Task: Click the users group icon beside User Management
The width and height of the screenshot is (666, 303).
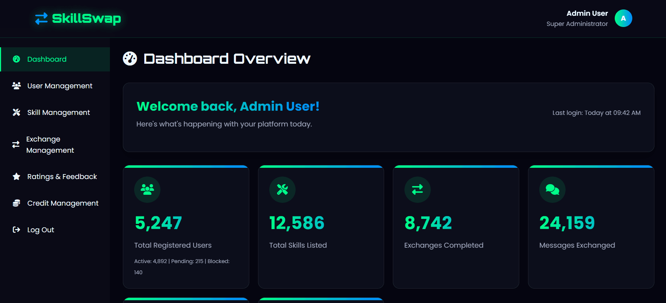Action: click(17, 86)
